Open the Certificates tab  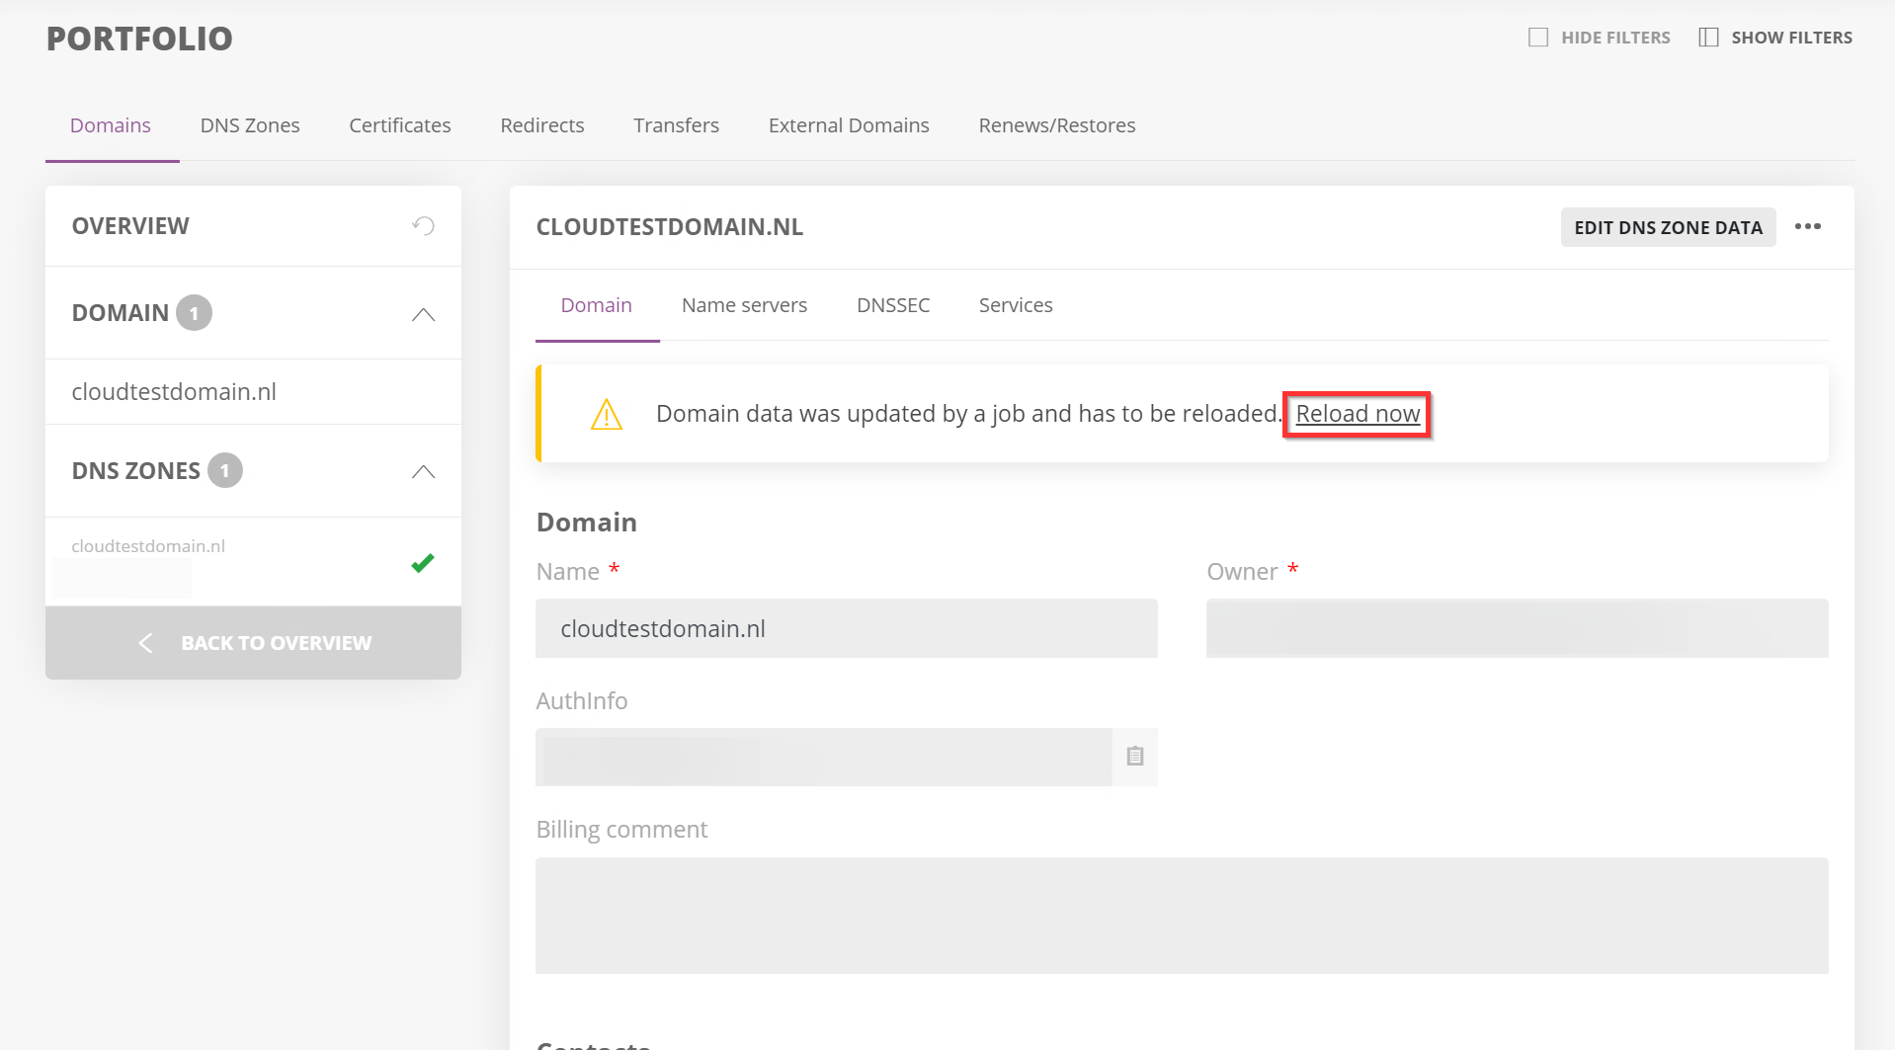coord(400,125)
